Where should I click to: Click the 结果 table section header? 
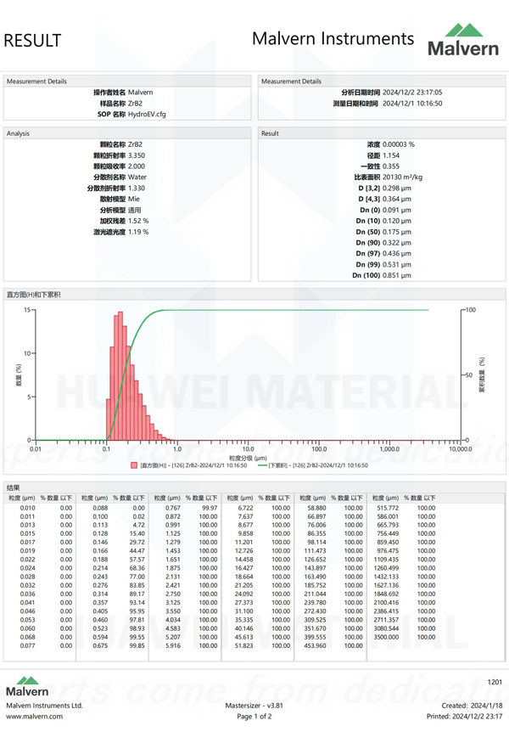(x=13, y=487)
